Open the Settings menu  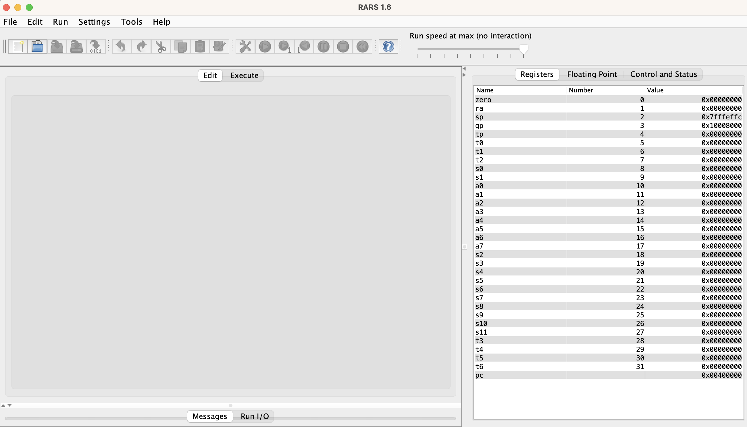pos(94,22)
